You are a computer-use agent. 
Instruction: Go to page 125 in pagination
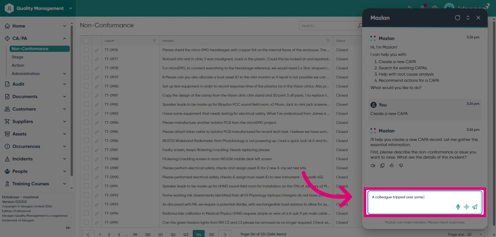212,234
